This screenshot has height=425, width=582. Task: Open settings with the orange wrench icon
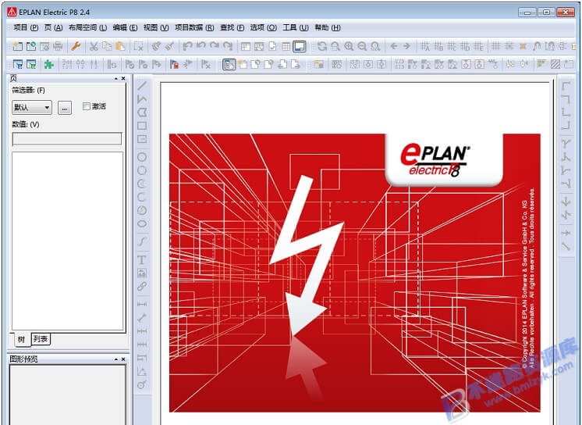76,46
